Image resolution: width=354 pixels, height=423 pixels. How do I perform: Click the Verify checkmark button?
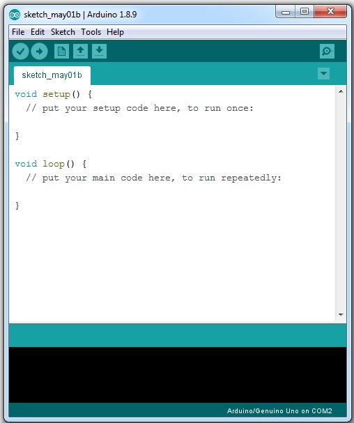pyautogui.click(x=20, y=52)
